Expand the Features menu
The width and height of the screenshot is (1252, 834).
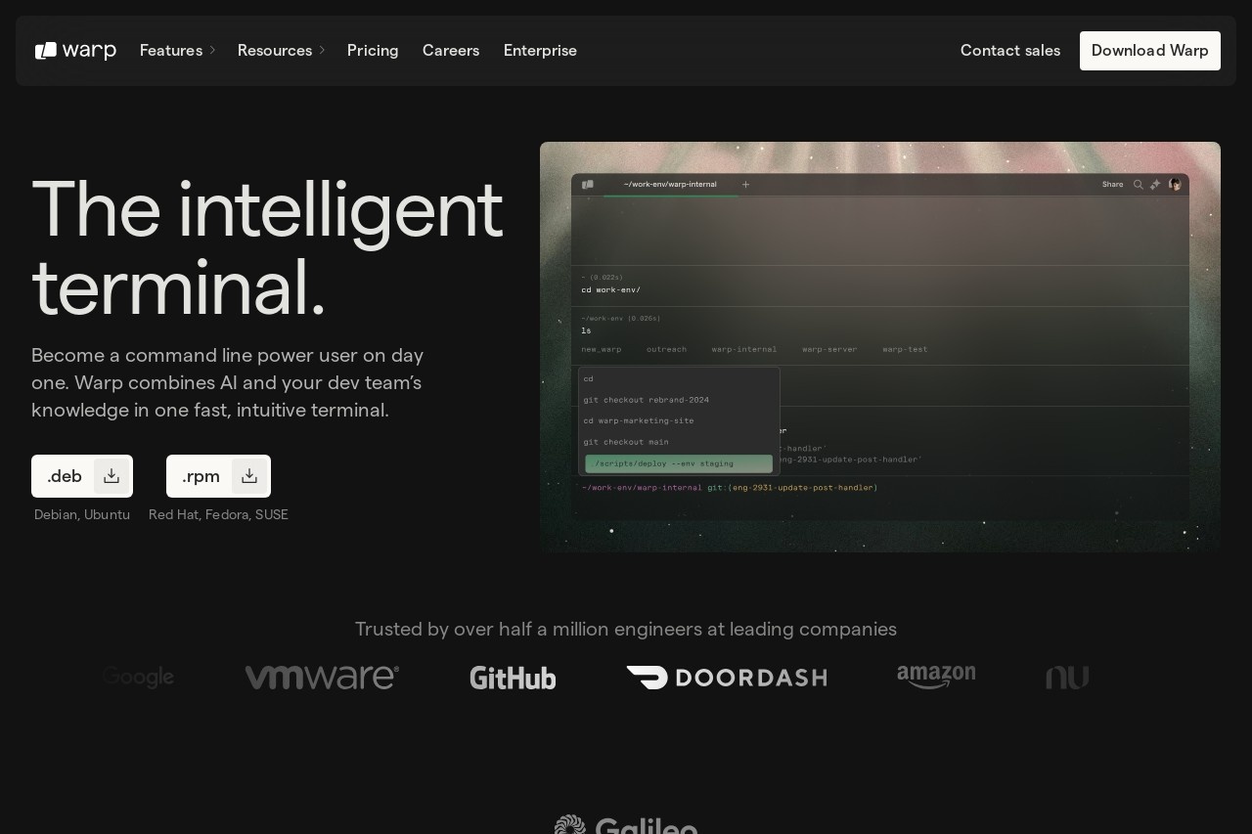coord(177,51)
